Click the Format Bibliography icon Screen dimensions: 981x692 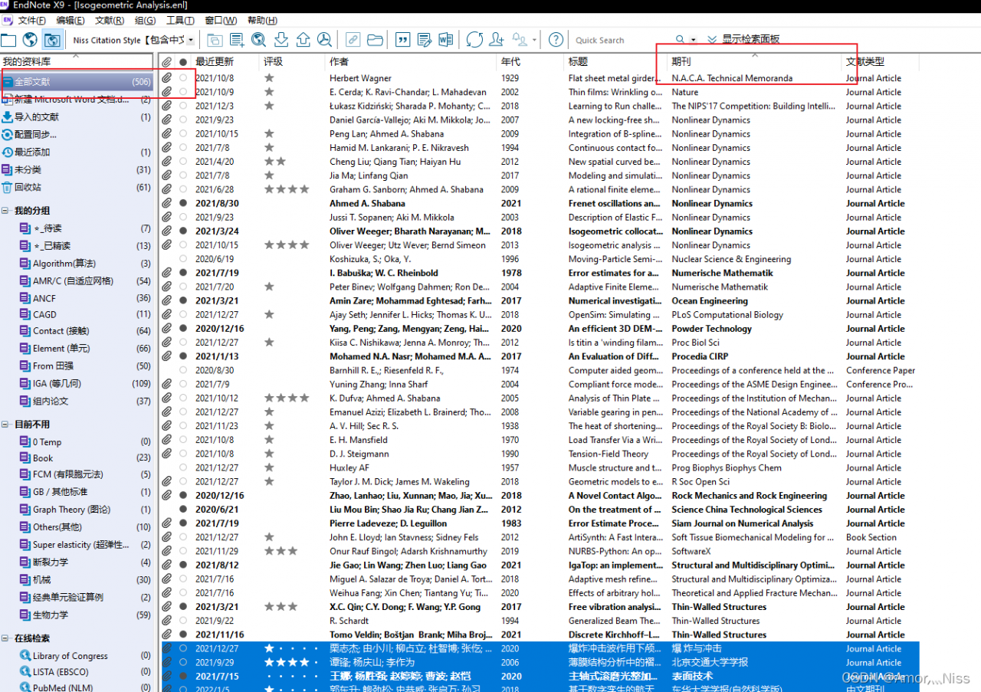424,40
